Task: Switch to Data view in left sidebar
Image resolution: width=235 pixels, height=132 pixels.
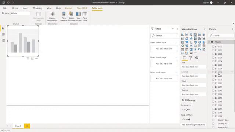Action: pyautogui.click(x=3, y=34)
